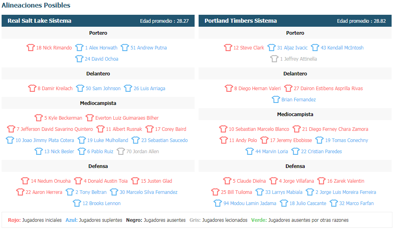Click the red jersey icon beside Steve Clark
The width and height of the screenshot is (394, 229).
(228, 47)
